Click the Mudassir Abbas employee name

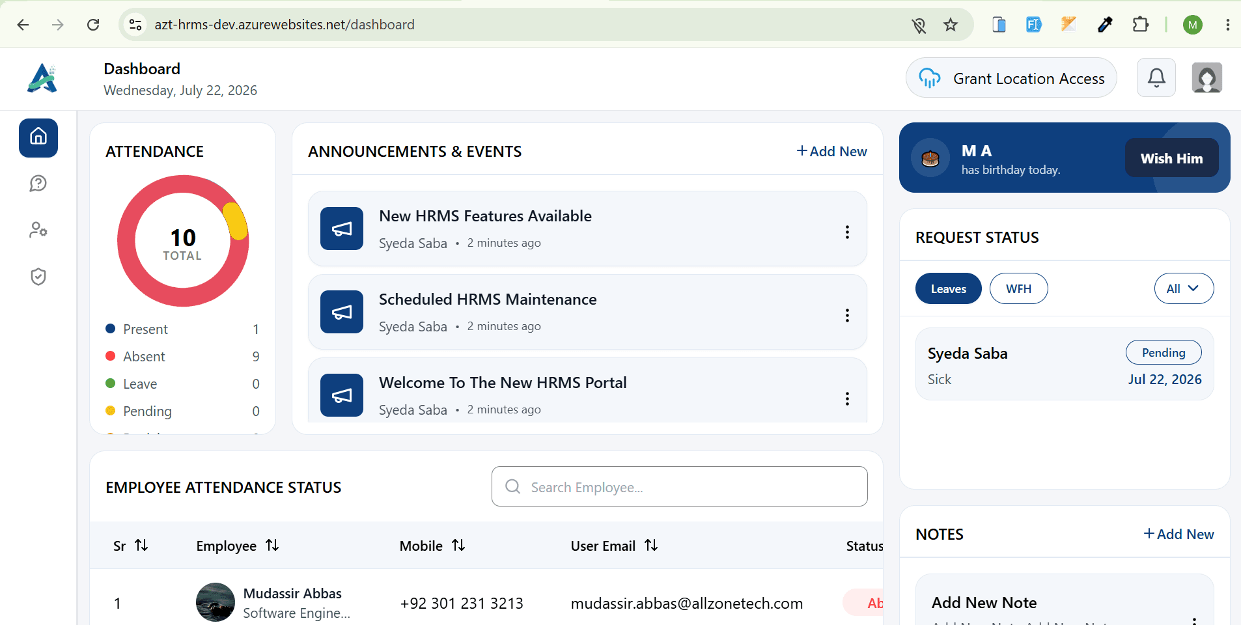(292, 593)
